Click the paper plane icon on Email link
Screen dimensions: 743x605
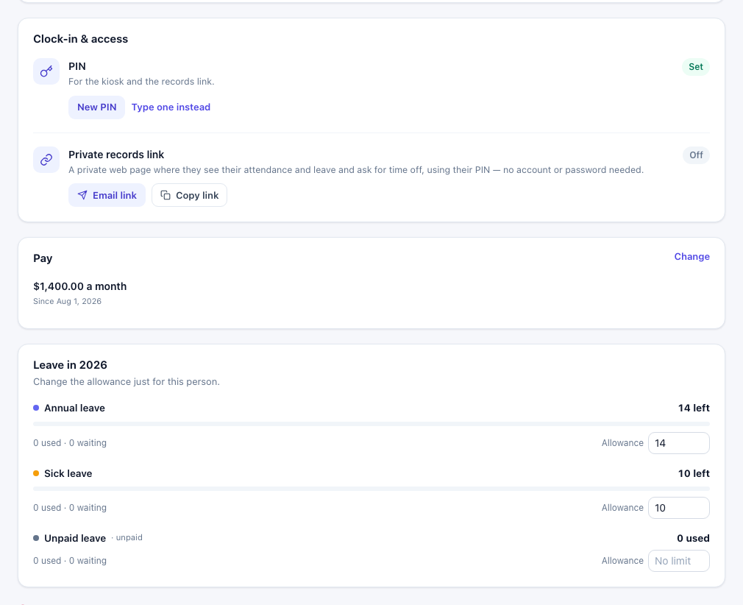(82, 195)
